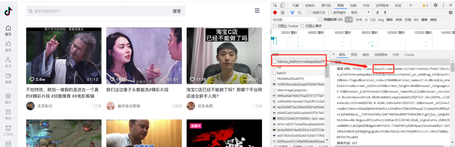Click the clear network log icon

[x=283, y=12]
